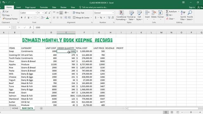Open the Calibri font name dropdown

click(x=36, y=13)
